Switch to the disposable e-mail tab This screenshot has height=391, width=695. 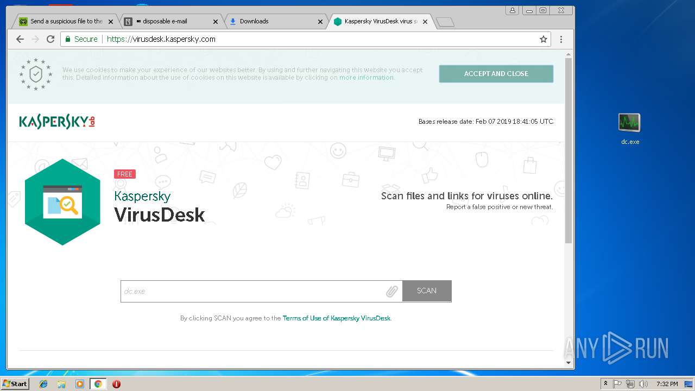(170, 22)
